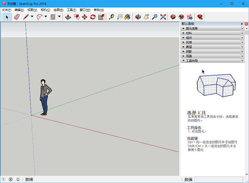Close the 风格 panel section
Viewport: 249px width, 183px height.
tap(242, 42)
